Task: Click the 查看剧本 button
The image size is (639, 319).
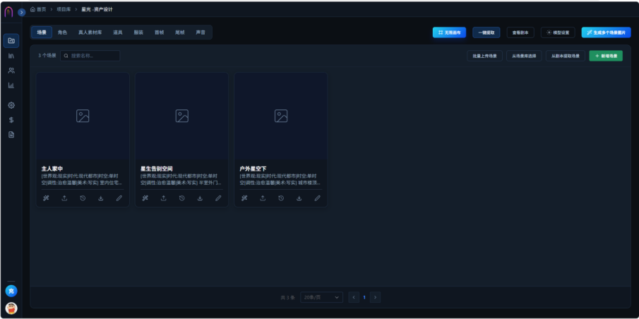Action: pos(520,32)
